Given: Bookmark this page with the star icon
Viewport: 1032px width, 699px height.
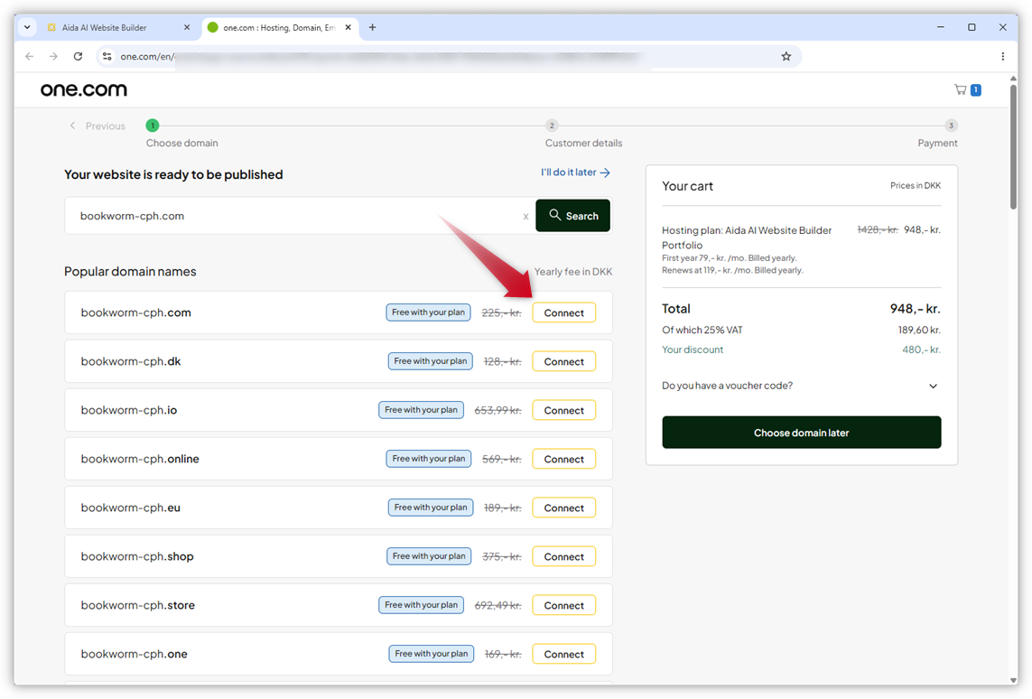Looking at the screenshot, I should (x=786, y=57).
